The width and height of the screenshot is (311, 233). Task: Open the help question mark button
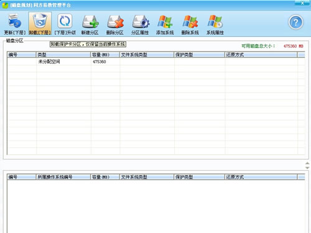295,22
